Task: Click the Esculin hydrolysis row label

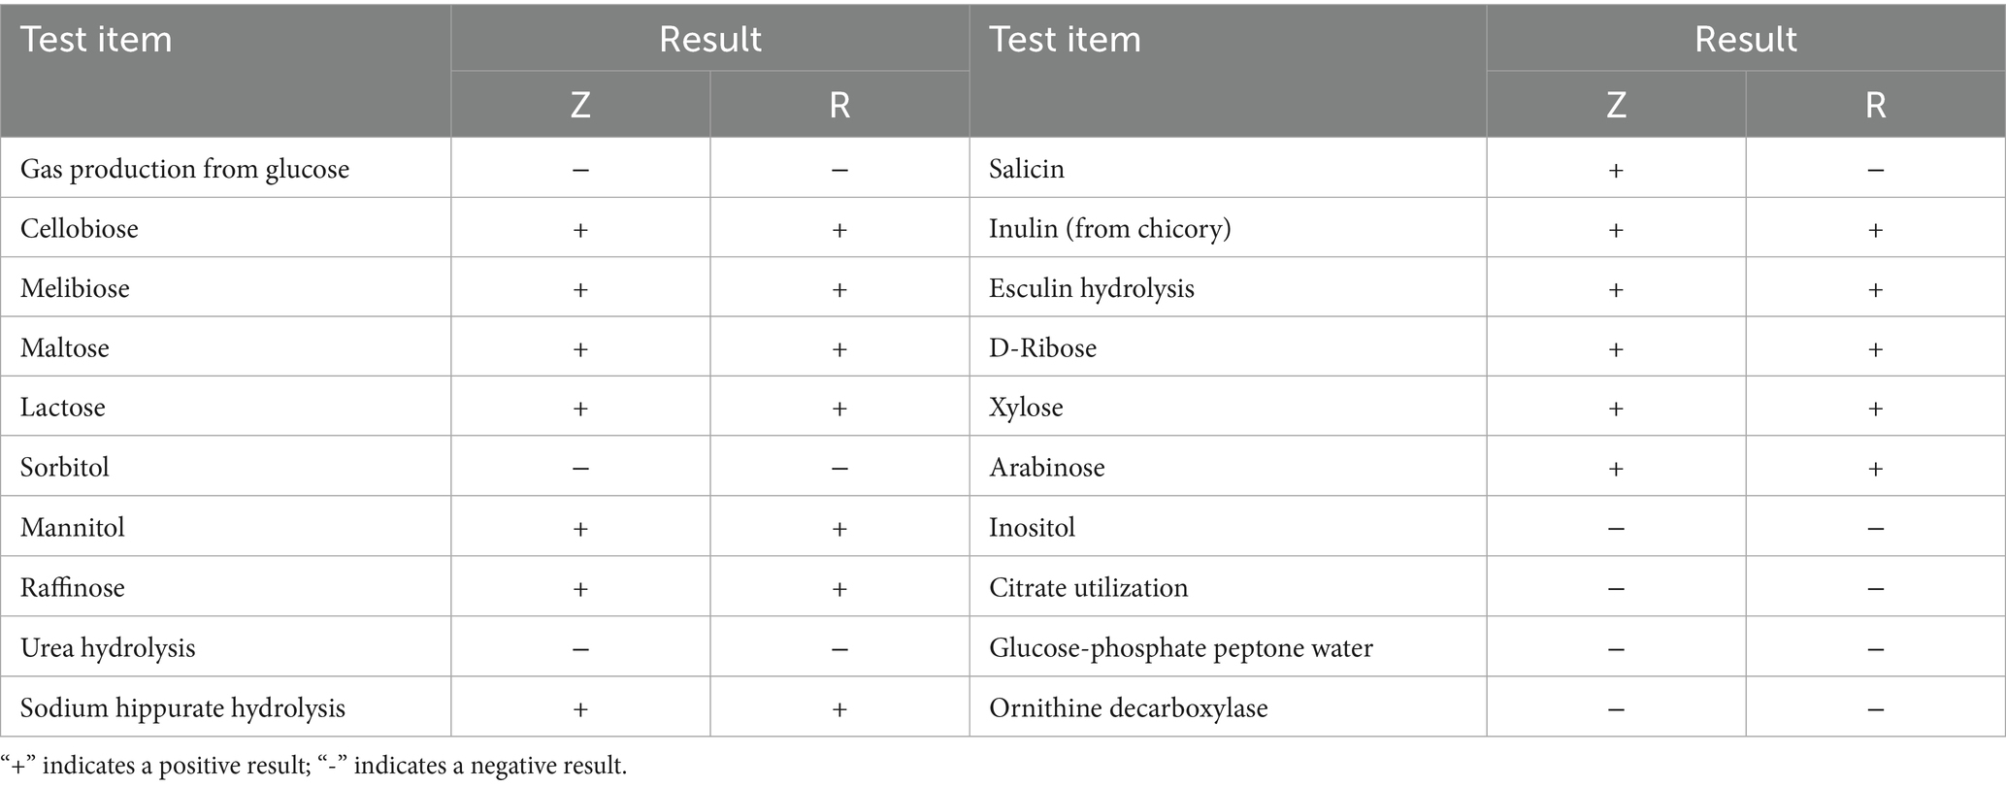Action: coord(1091,288)
